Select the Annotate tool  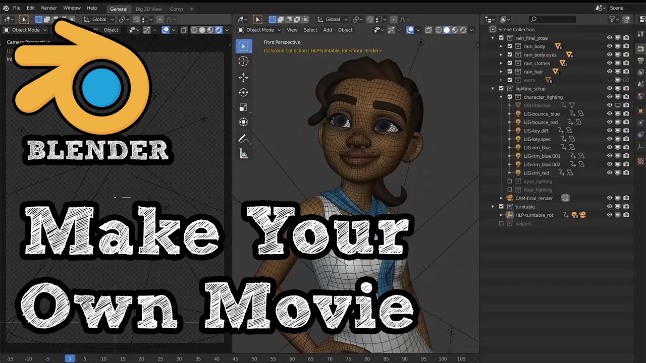point(243,139)
